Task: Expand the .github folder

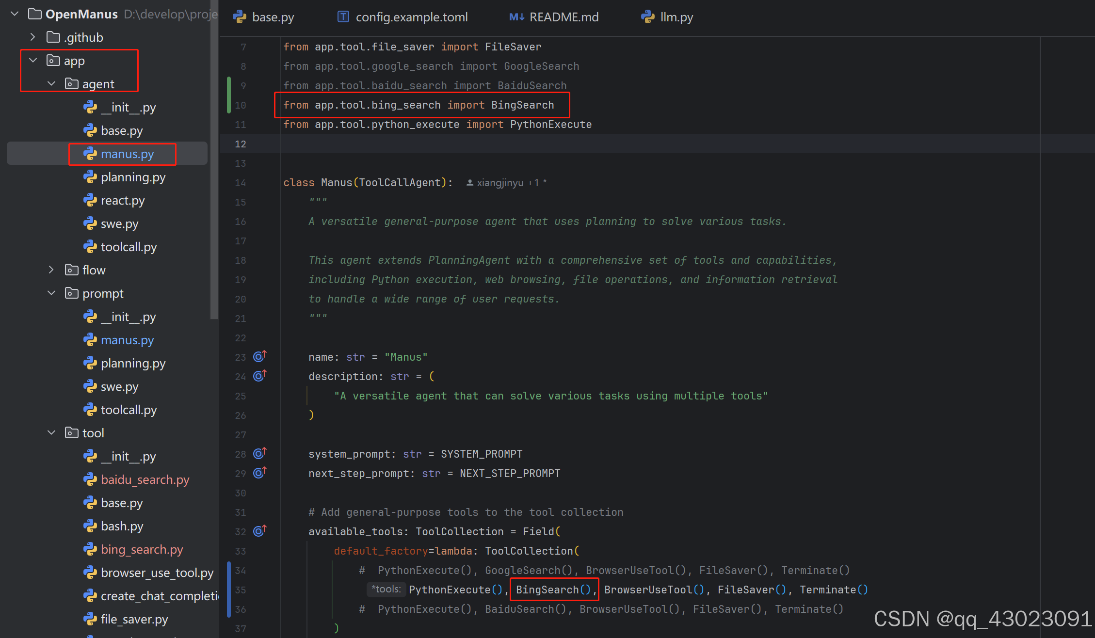Action: [x=33, y=37]
